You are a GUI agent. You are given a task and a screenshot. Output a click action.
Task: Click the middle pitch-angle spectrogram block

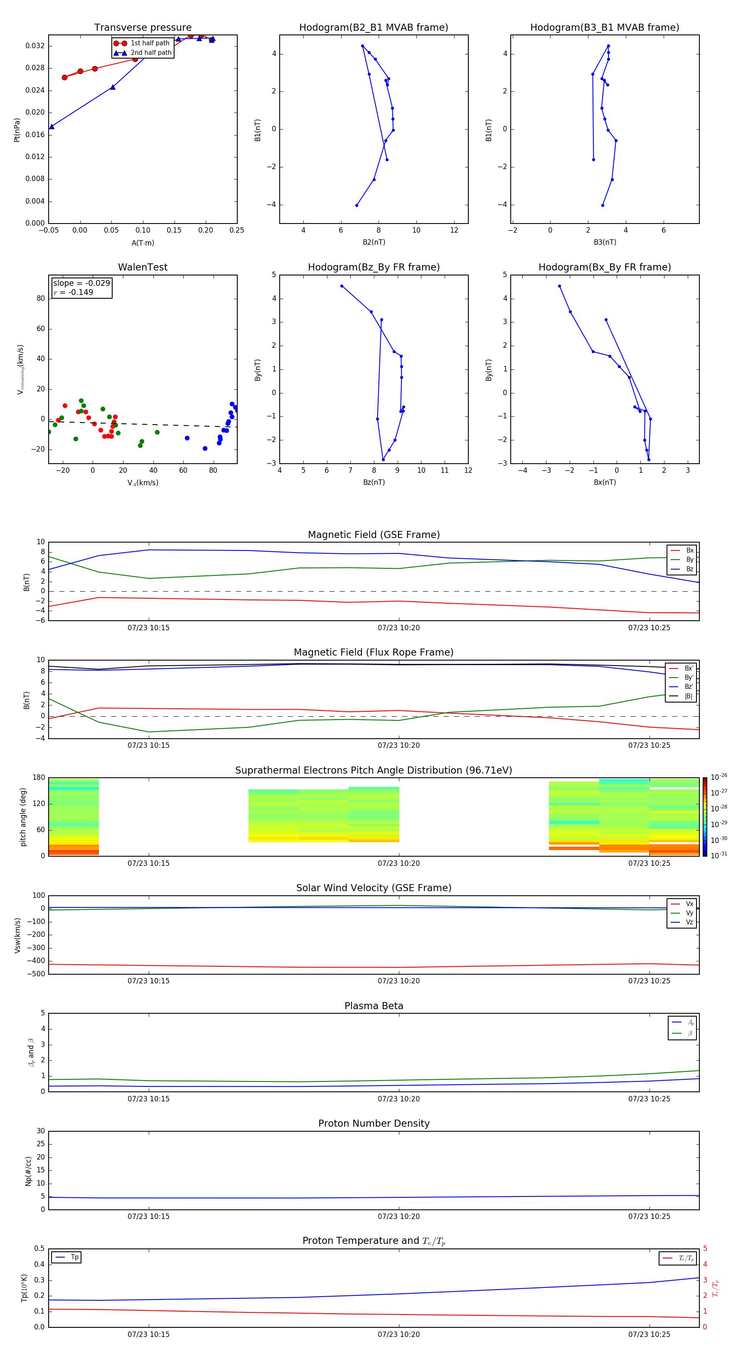pos(324,815)
